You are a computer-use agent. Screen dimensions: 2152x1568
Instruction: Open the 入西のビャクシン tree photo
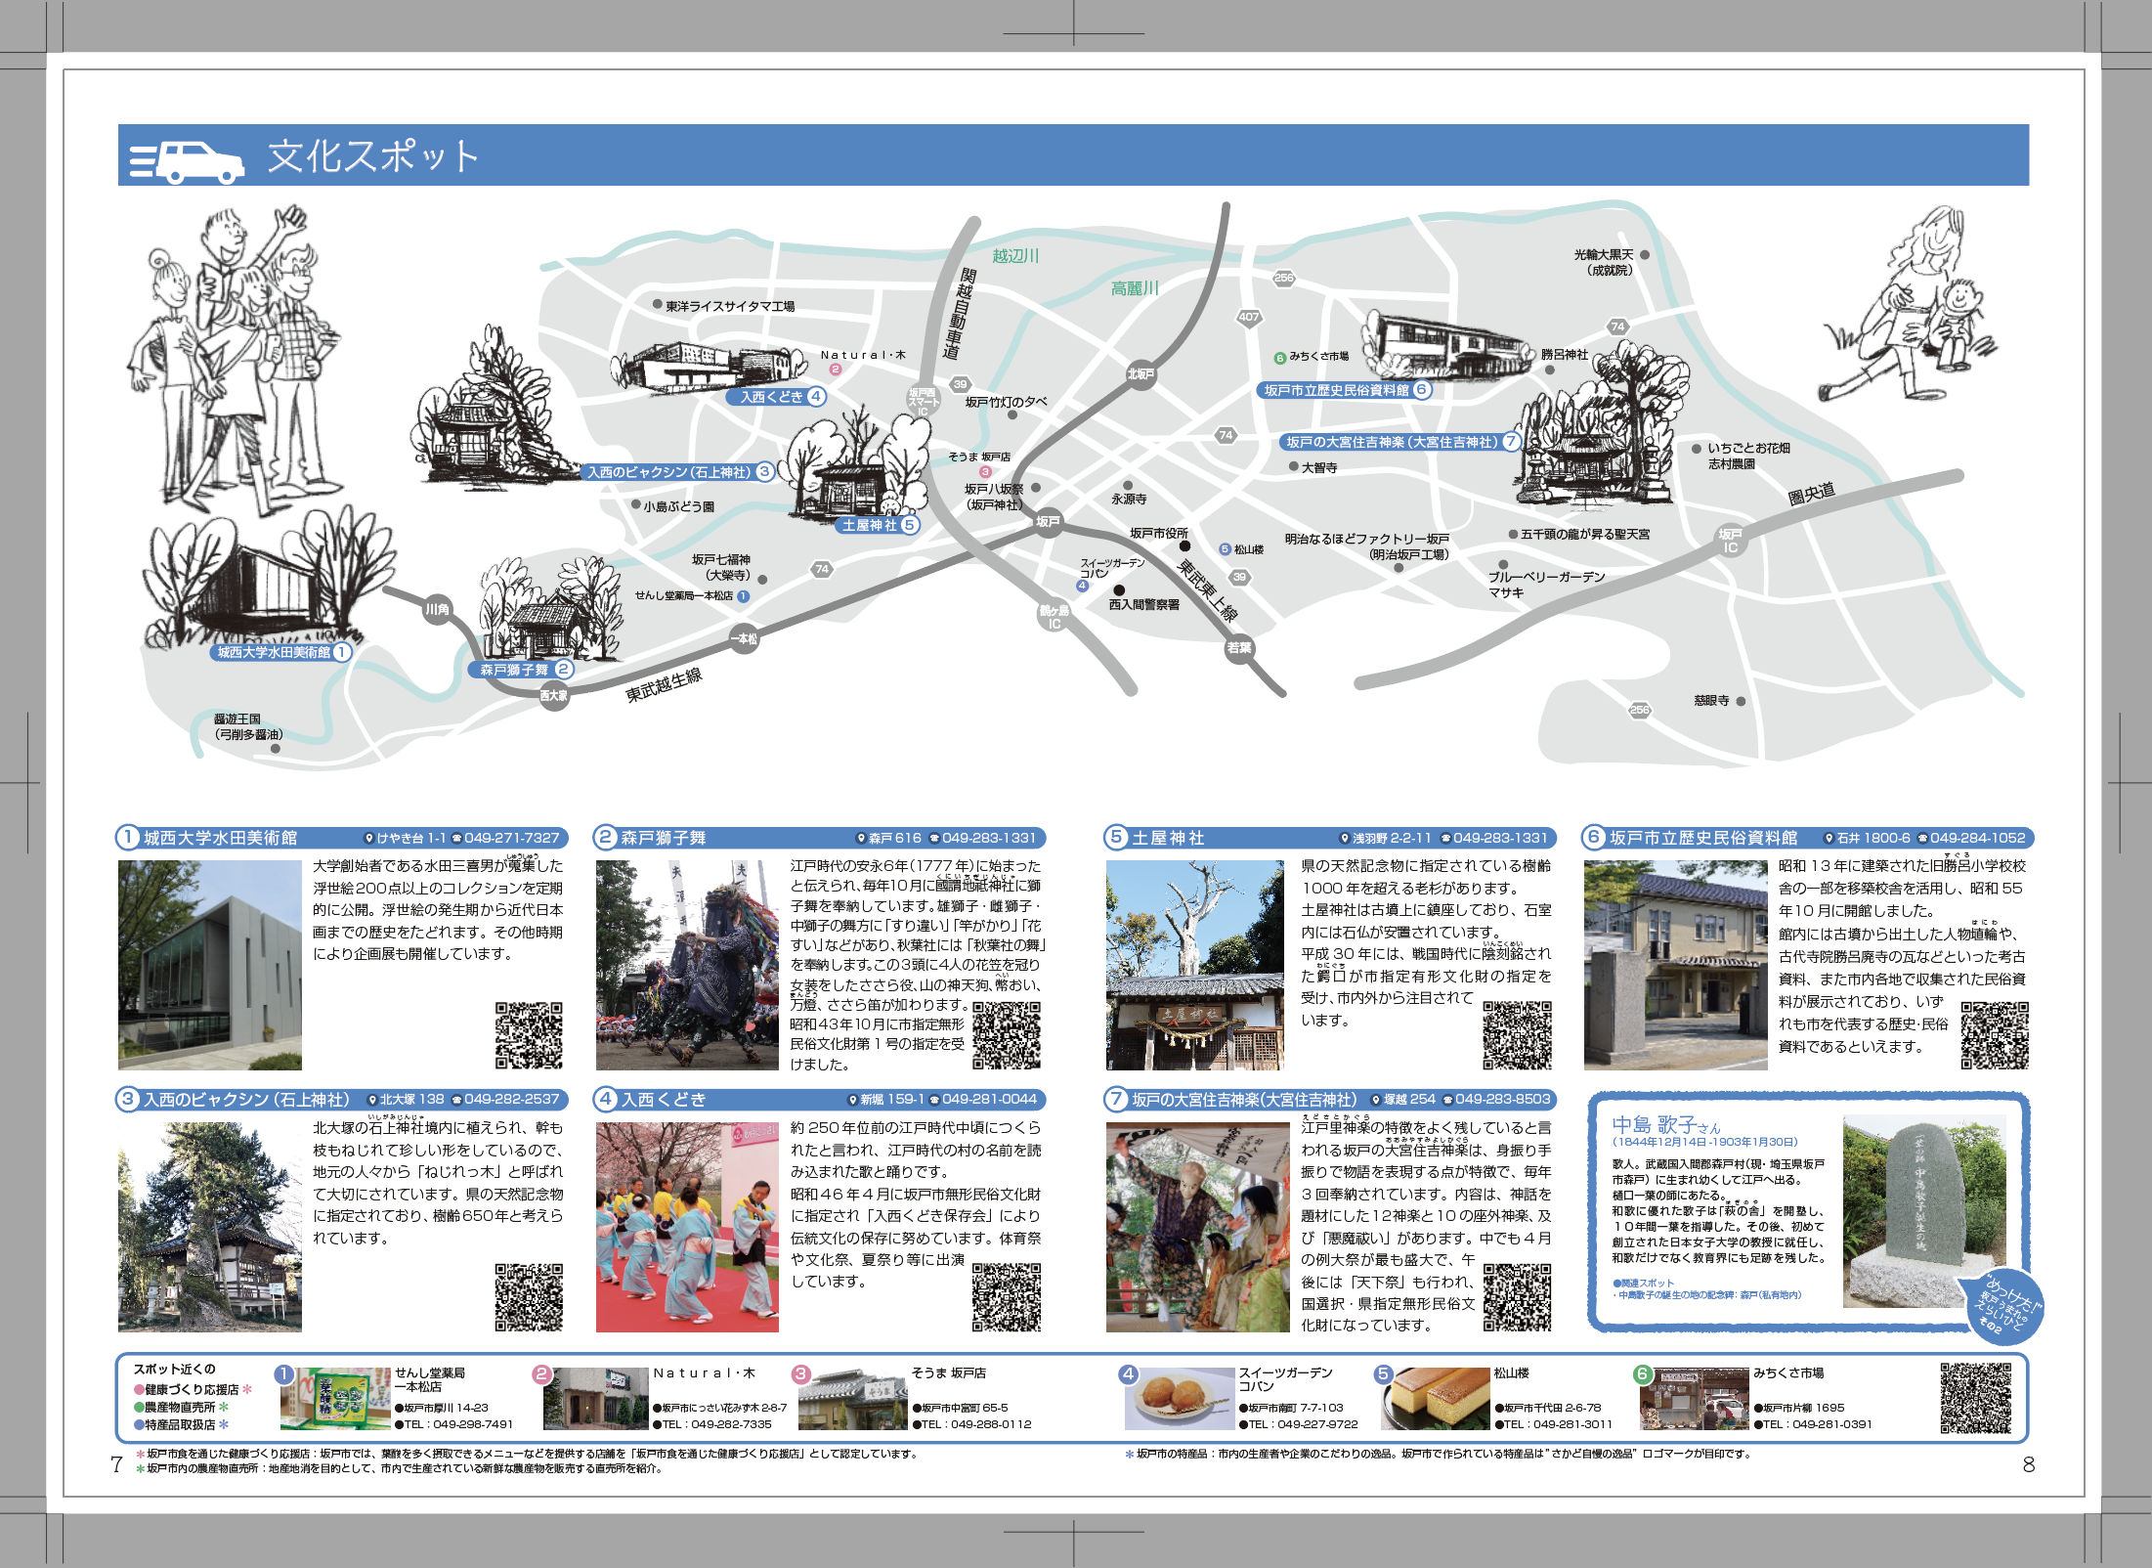210,1228
